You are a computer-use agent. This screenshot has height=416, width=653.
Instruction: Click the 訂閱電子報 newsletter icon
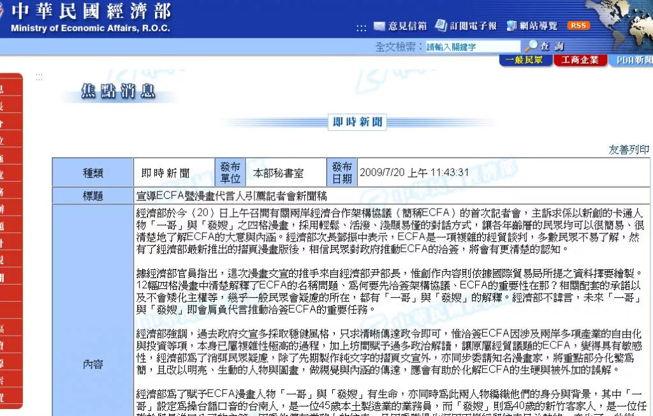441,26
